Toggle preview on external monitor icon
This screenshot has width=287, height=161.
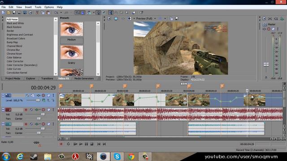tap(116, 19)
